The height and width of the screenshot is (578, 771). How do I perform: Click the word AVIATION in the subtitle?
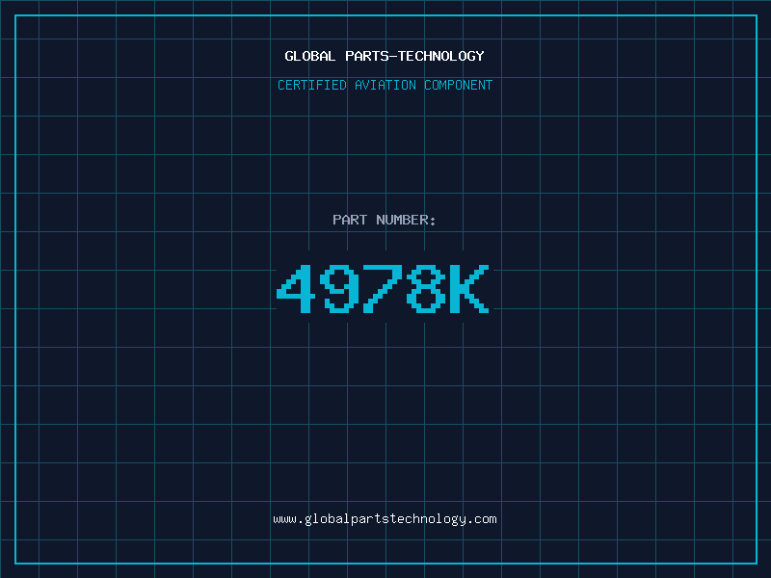point(385,85)
